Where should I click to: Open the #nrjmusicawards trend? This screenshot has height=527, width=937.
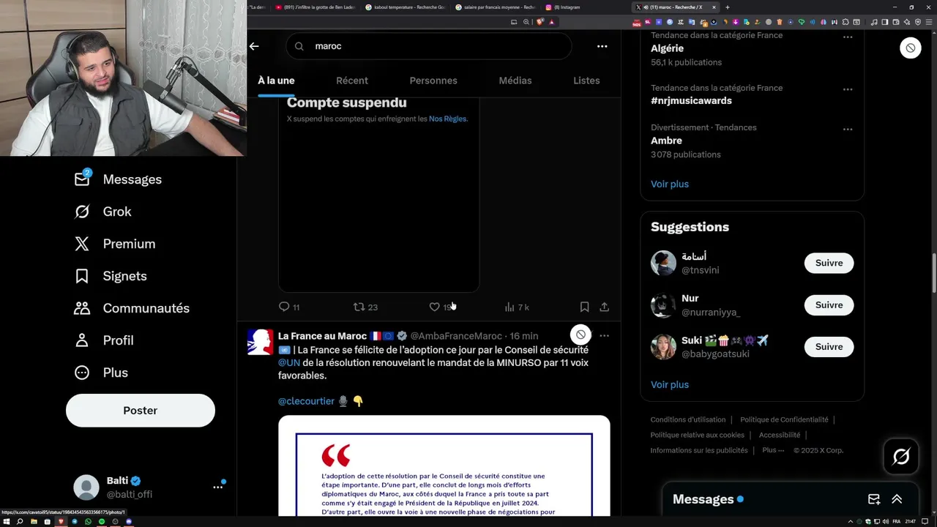[x=691, y=100]
